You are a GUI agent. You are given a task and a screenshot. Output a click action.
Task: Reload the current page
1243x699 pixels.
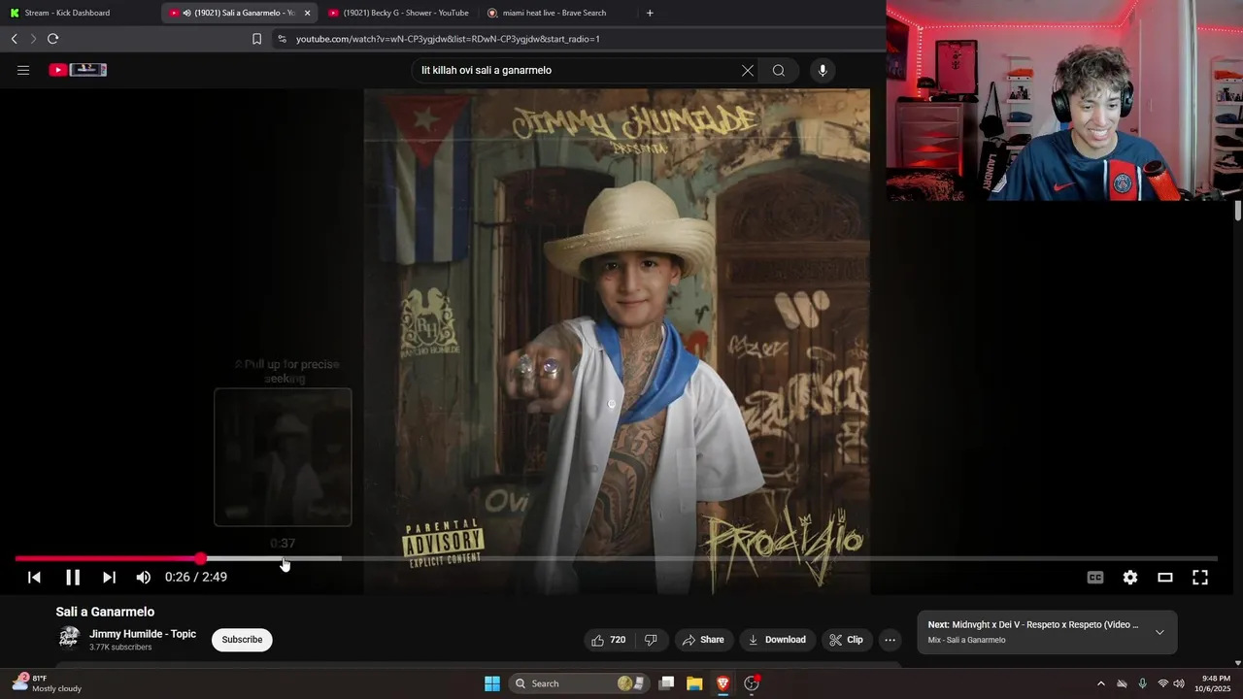coord(52,39)
